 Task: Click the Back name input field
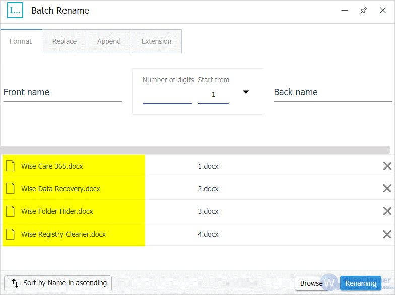coord(333,93)
